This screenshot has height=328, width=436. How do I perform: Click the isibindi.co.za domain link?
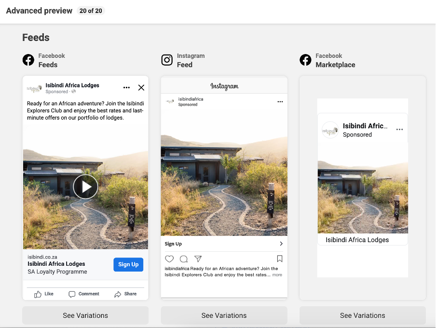click(x=42, y=257)
